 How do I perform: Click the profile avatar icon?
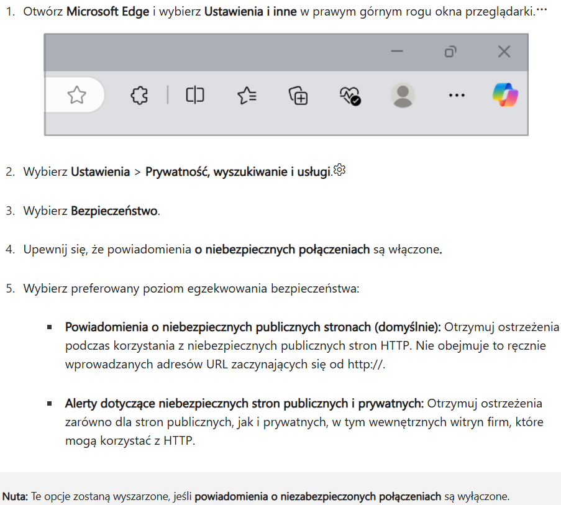coord(403,95)
